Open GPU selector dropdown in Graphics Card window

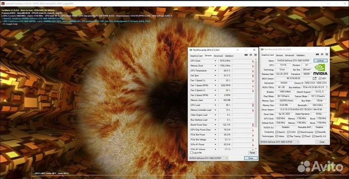pos(298,142)
